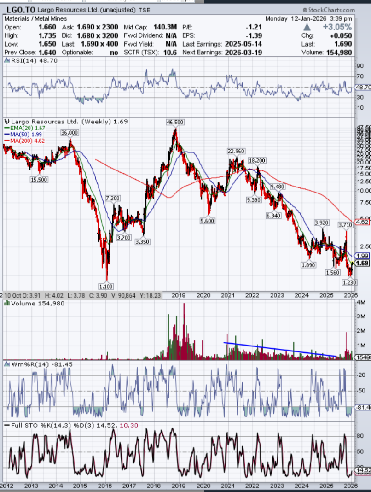371x492 pixels.
Task: Click the 3.710 price label
Action: point(345,225)
